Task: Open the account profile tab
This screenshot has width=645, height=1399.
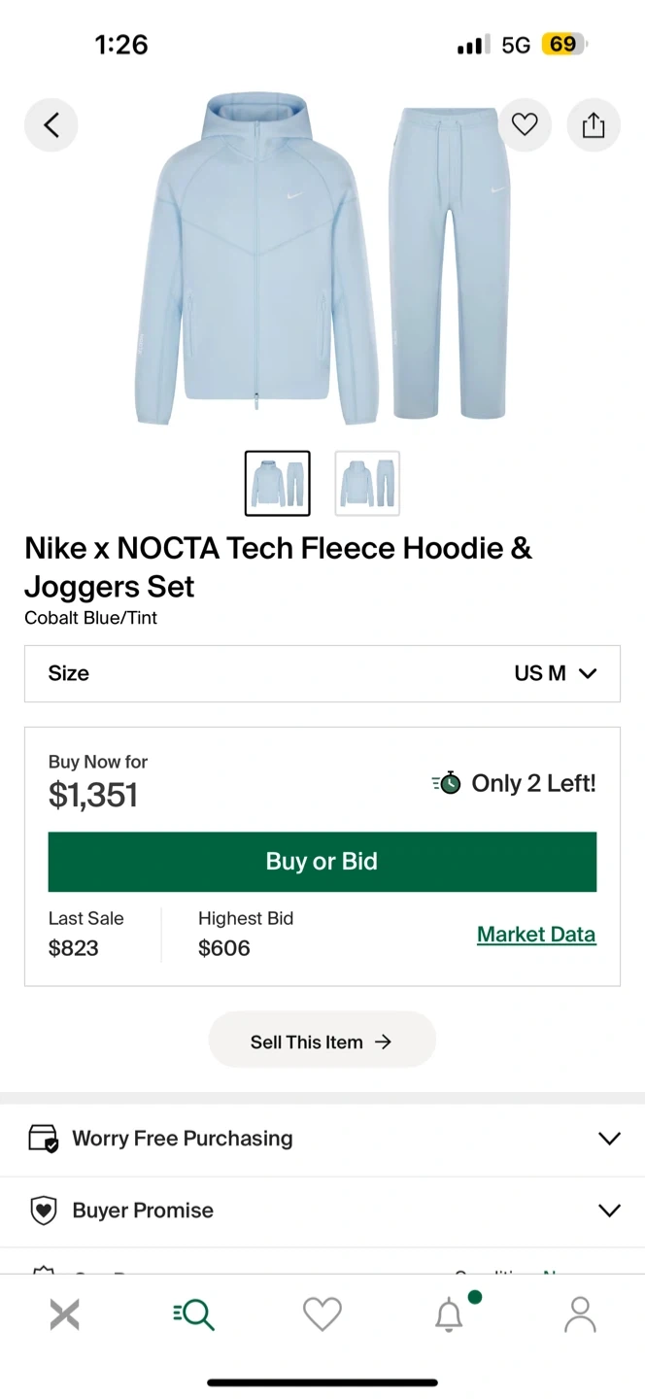Action: 580,1314
